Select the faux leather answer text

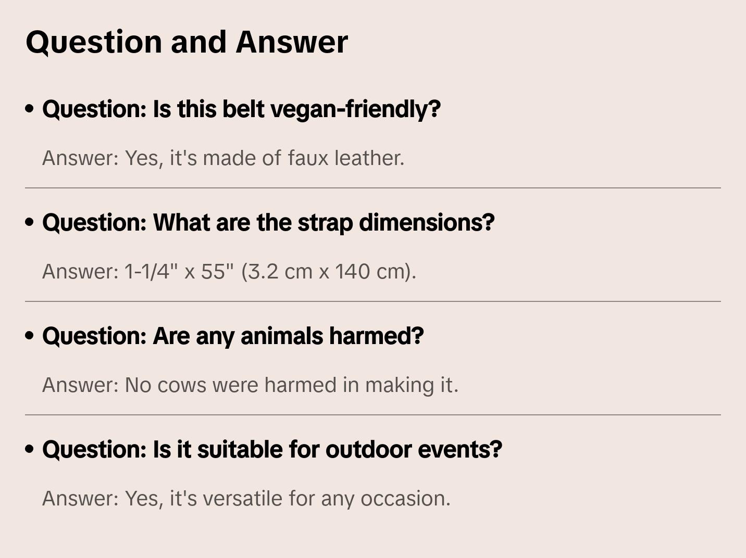(223, 158)
